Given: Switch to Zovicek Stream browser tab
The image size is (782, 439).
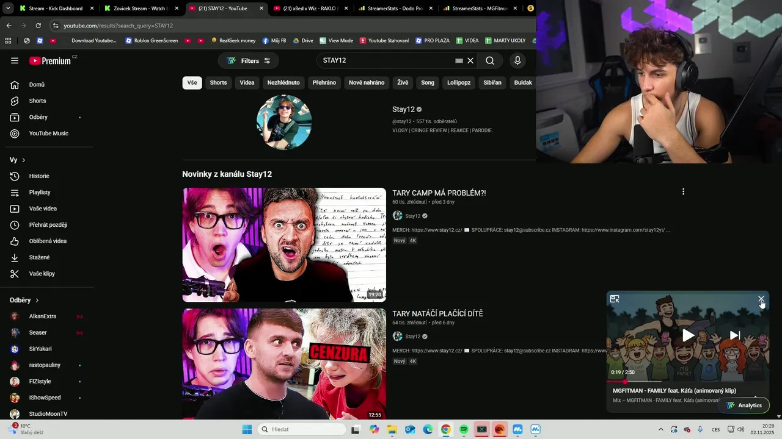Looking at the screenshot, I should pyautogui.click(x=141, y=9).
